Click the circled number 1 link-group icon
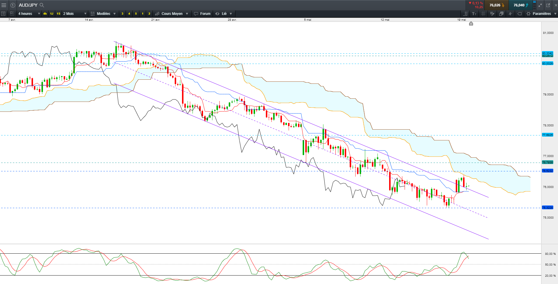558x284 pixels. [x=13, y=5]
